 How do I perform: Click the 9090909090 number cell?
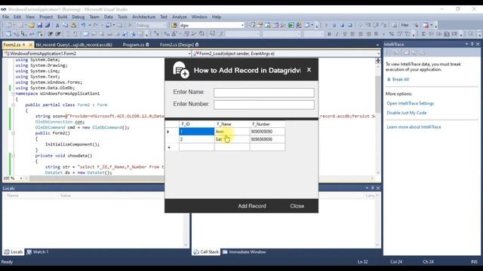point(267,132)
